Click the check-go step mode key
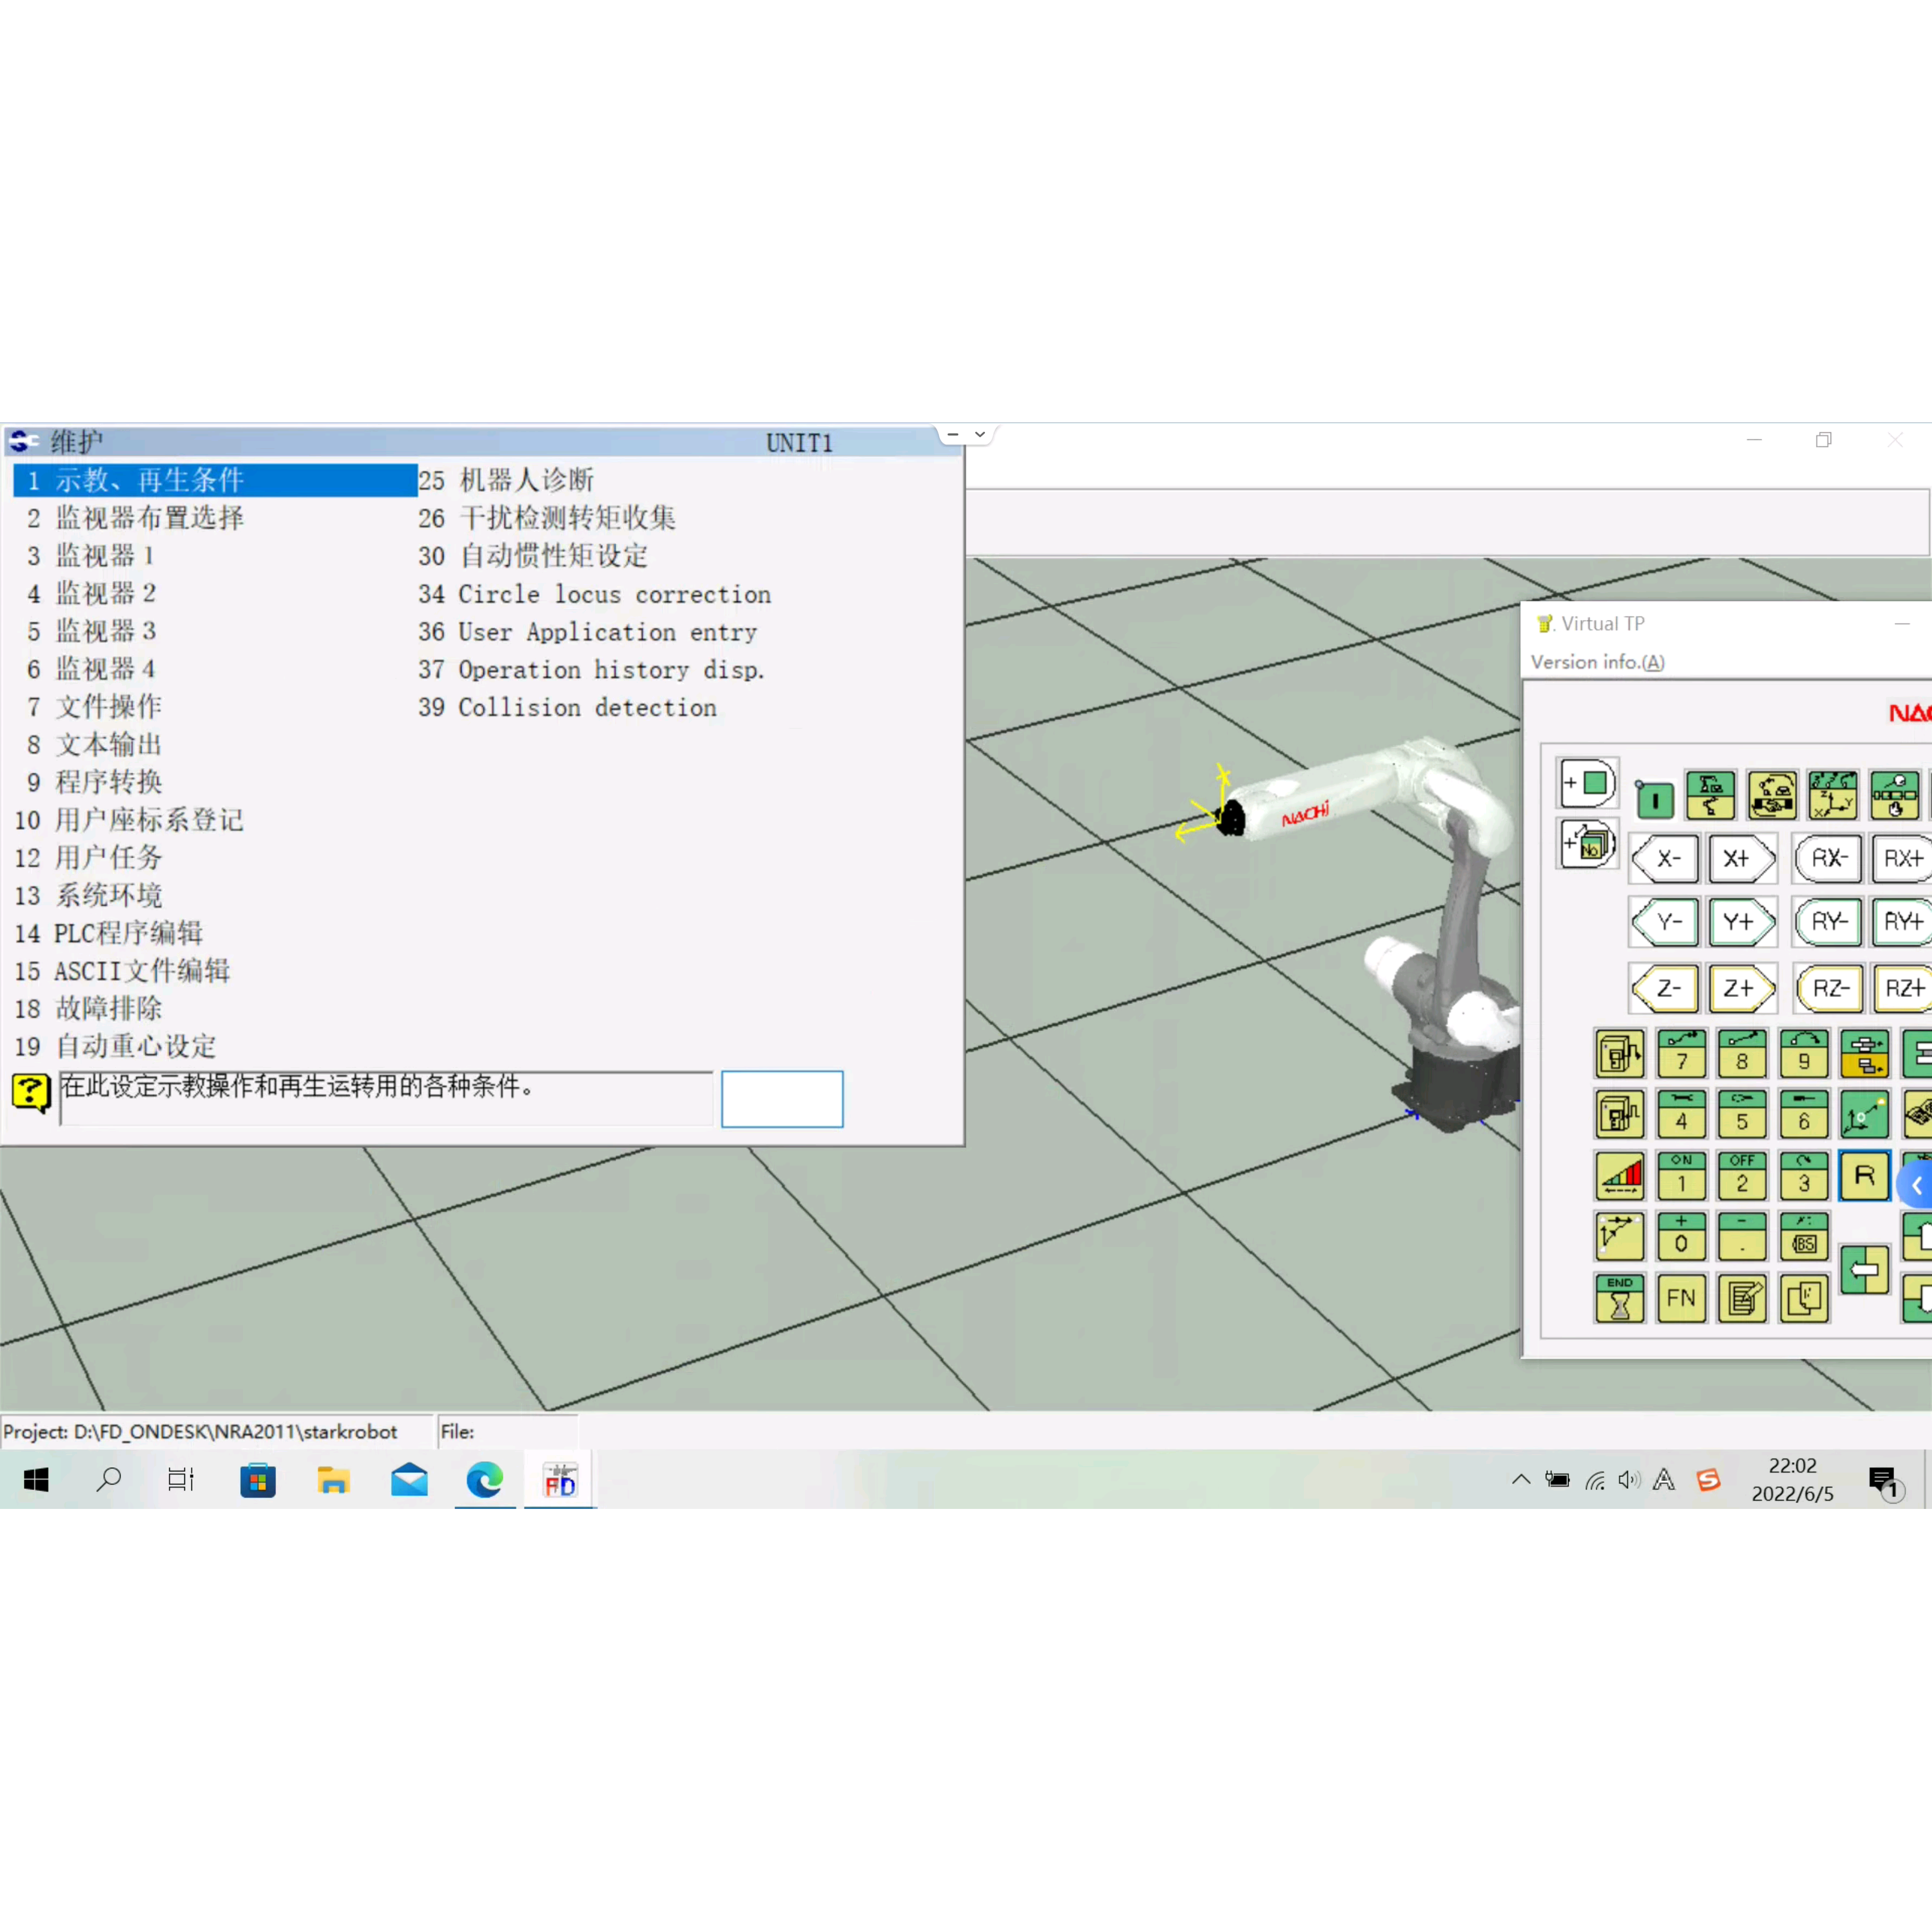The image size is (1932, 1932). [1895, 795]
